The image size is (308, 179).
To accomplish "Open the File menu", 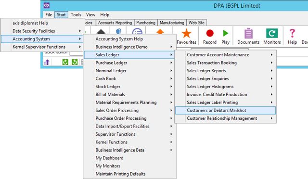I will pos(49,15).
